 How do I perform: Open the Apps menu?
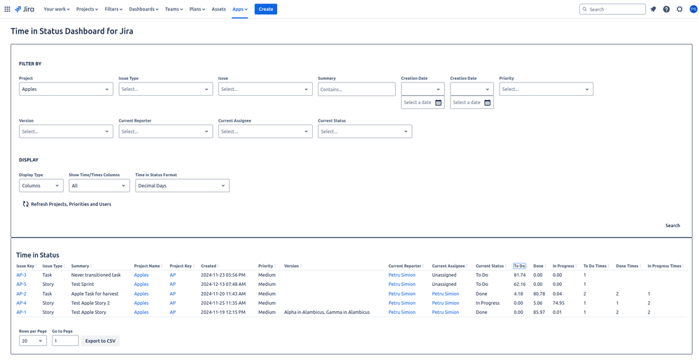coord(240,9)
